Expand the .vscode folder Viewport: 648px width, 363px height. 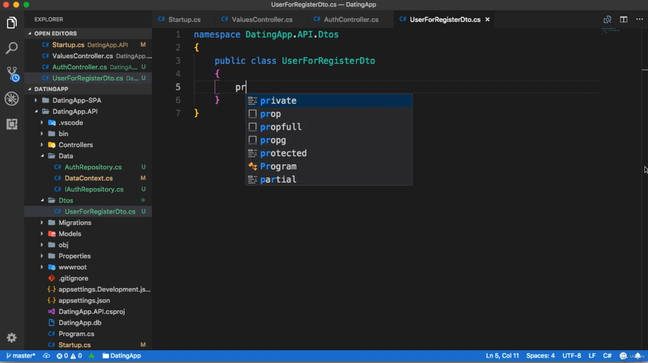(x=88, y=122)
